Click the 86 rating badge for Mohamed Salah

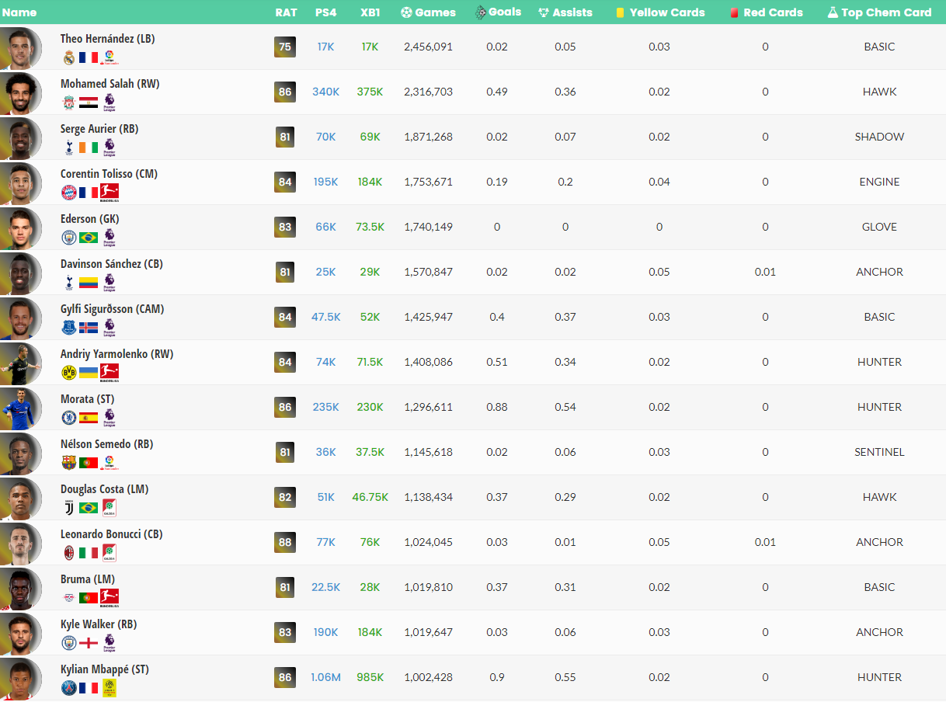coord(285,92)
